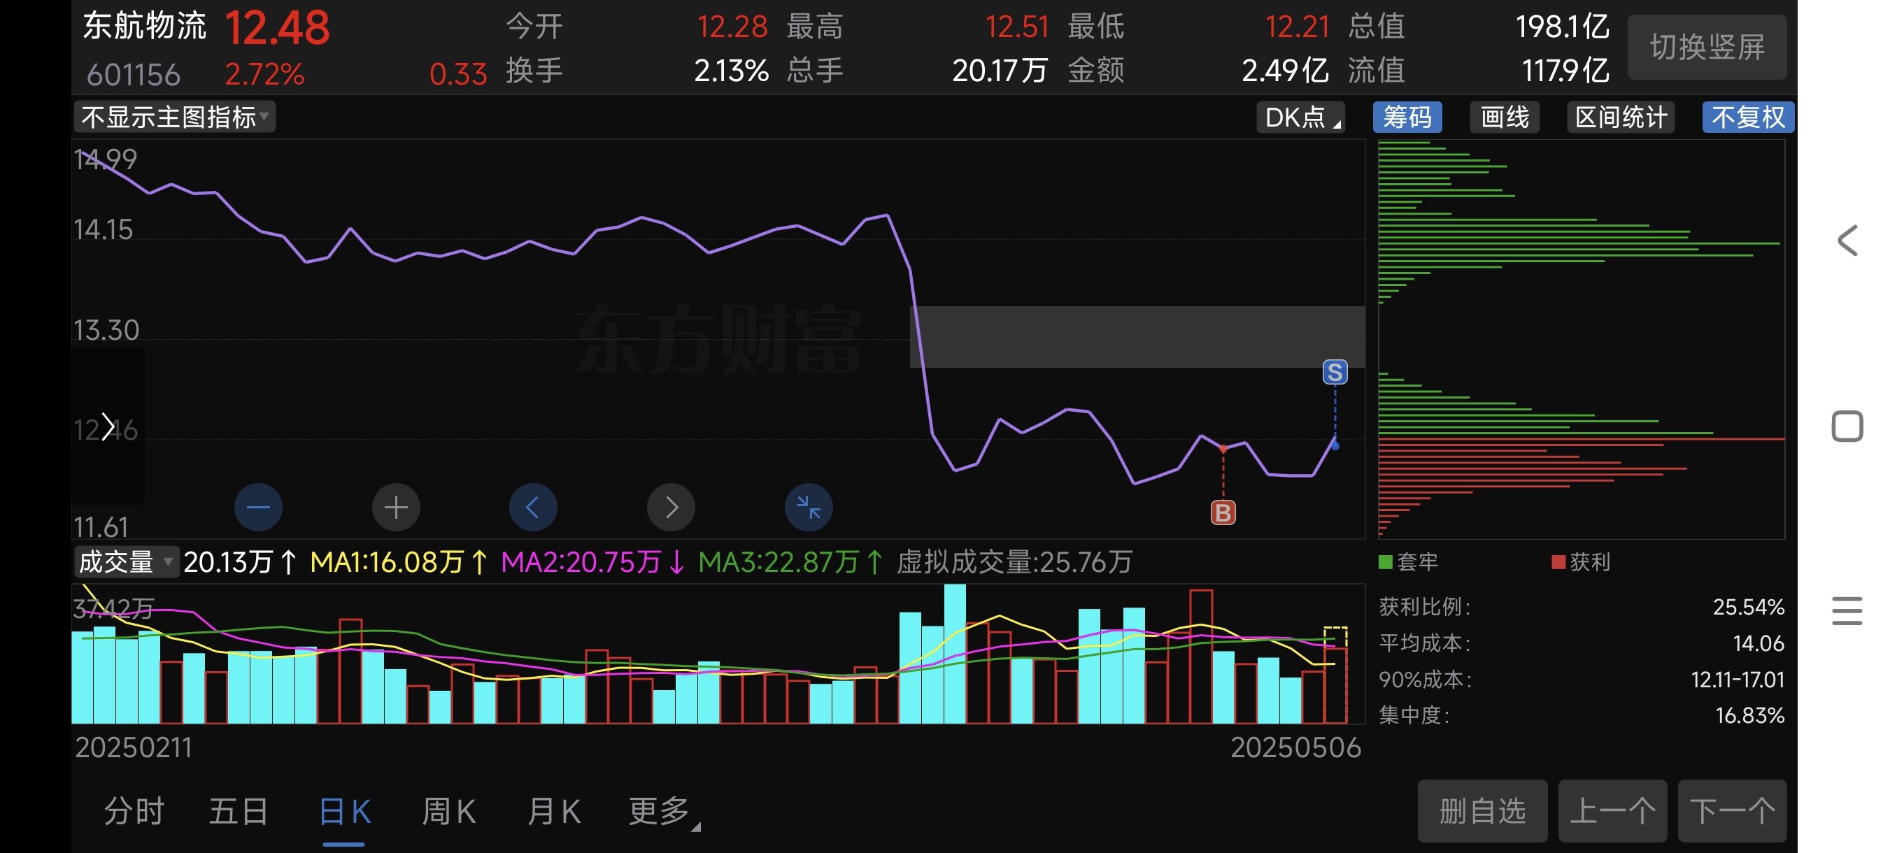Tap red 获利 legend swatch
This screenshot has width=1897, height=853.
(x=1558, y=562)
